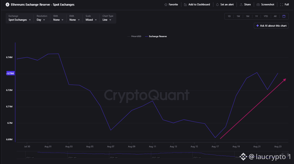This screenshot has height=164, width=294.
Task: Select the 1D time range
Action: point(229,16)
